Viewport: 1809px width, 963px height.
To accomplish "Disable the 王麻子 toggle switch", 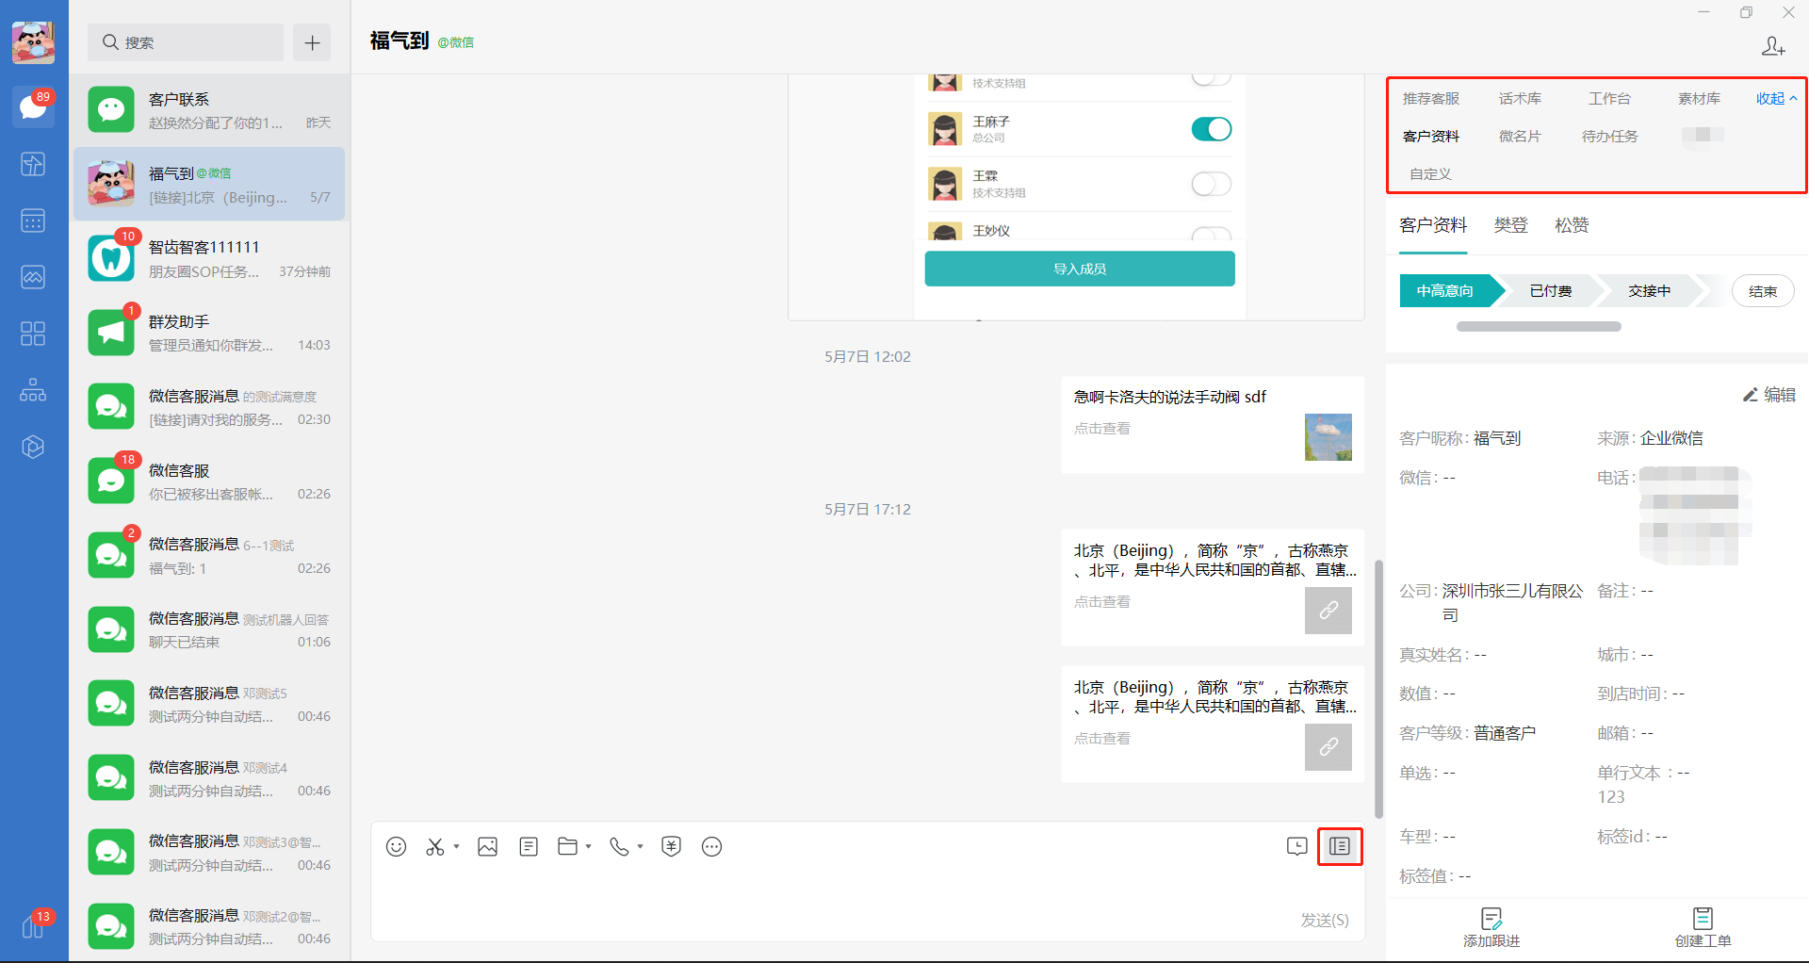I will pos(1212,129).
